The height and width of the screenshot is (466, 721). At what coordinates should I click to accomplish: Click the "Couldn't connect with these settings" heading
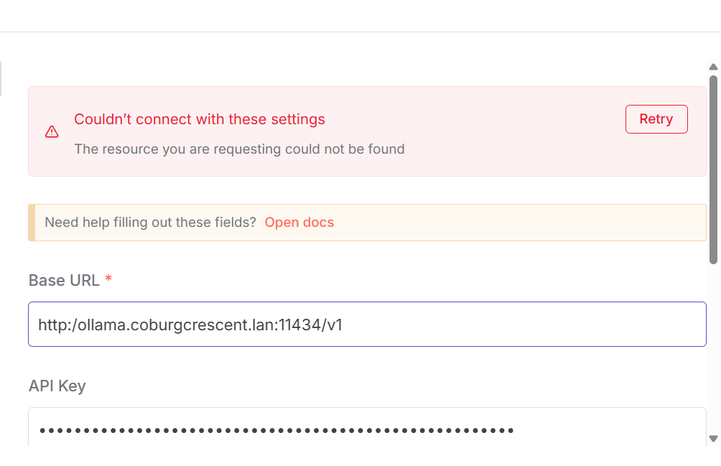tap(200, 119)
